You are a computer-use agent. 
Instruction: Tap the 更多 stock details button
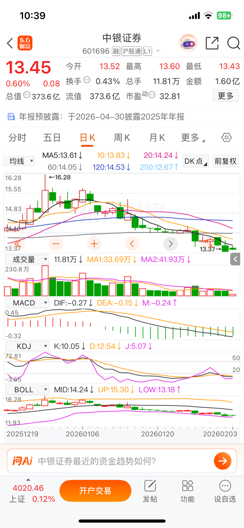226,96
